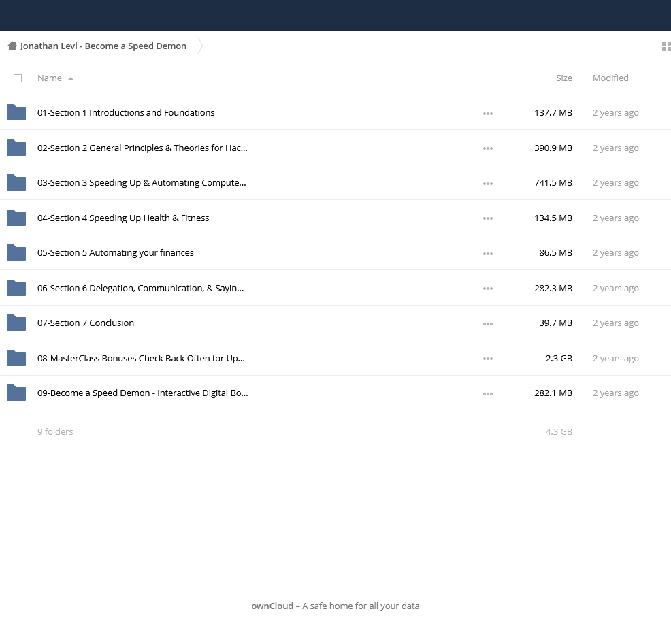Open actions menu for 06-Section 6 row
671x626 pixels.
coord(488,289)
